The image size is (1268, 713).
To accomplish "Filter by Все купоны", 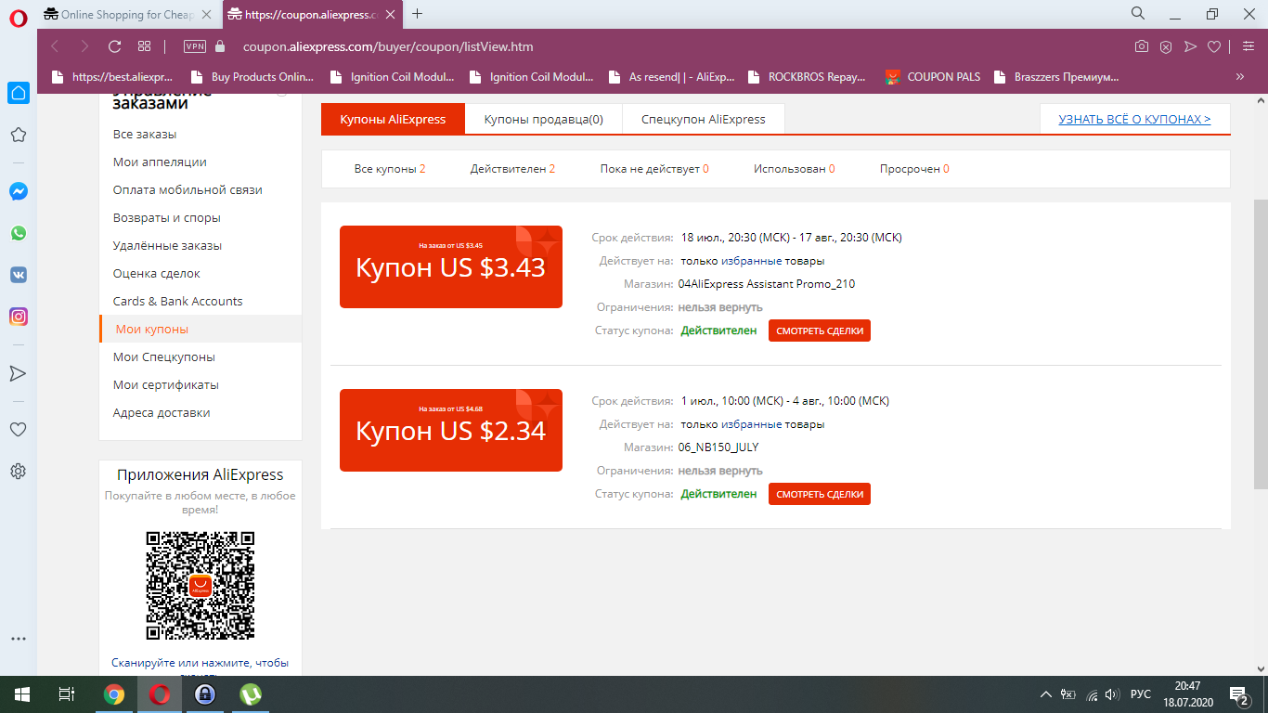I will (390, 169).
